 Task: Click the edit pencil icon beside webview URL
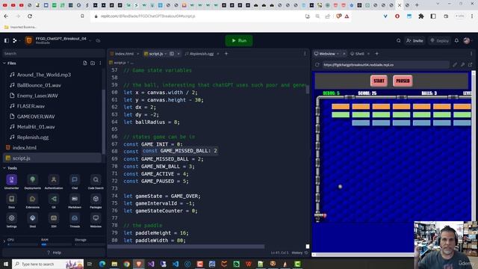pyautogui.click(x=455, y=65)
